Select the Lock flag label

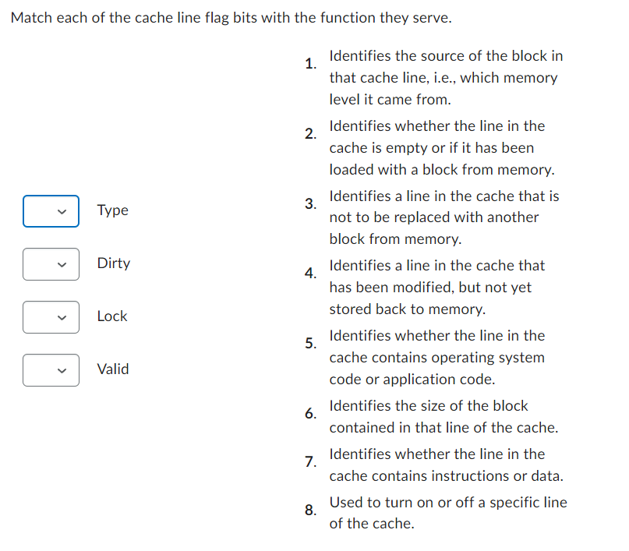[111, 316]
